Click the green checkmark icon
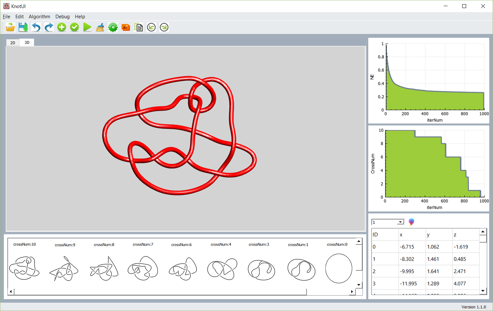This screenshot has height=311, width=493. coord(74,27)
